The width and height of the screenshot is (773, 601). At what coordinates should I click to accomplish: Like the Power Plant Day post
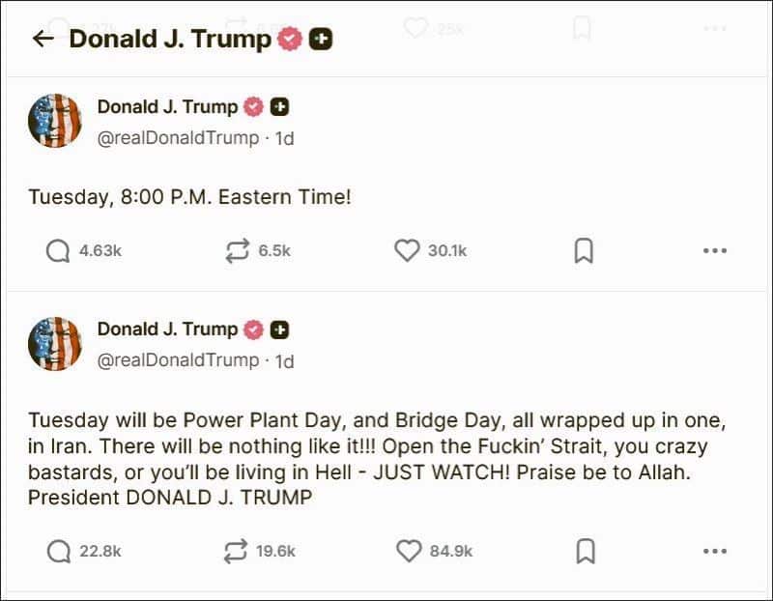tap(409, 551)
